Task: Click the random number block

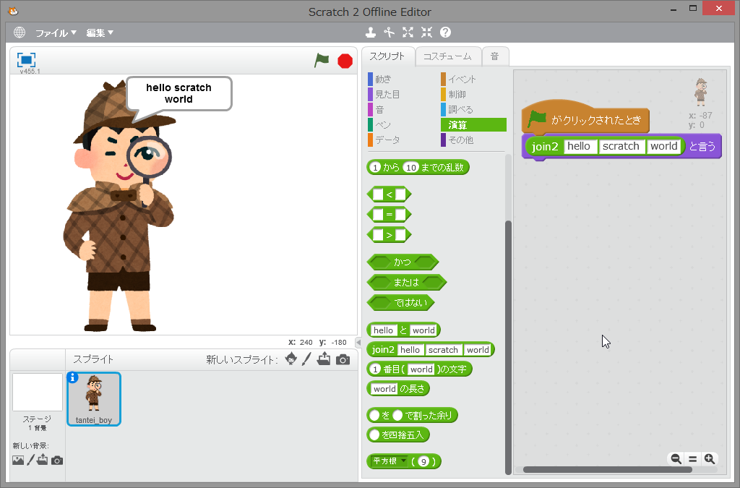Action: (418, 168)
